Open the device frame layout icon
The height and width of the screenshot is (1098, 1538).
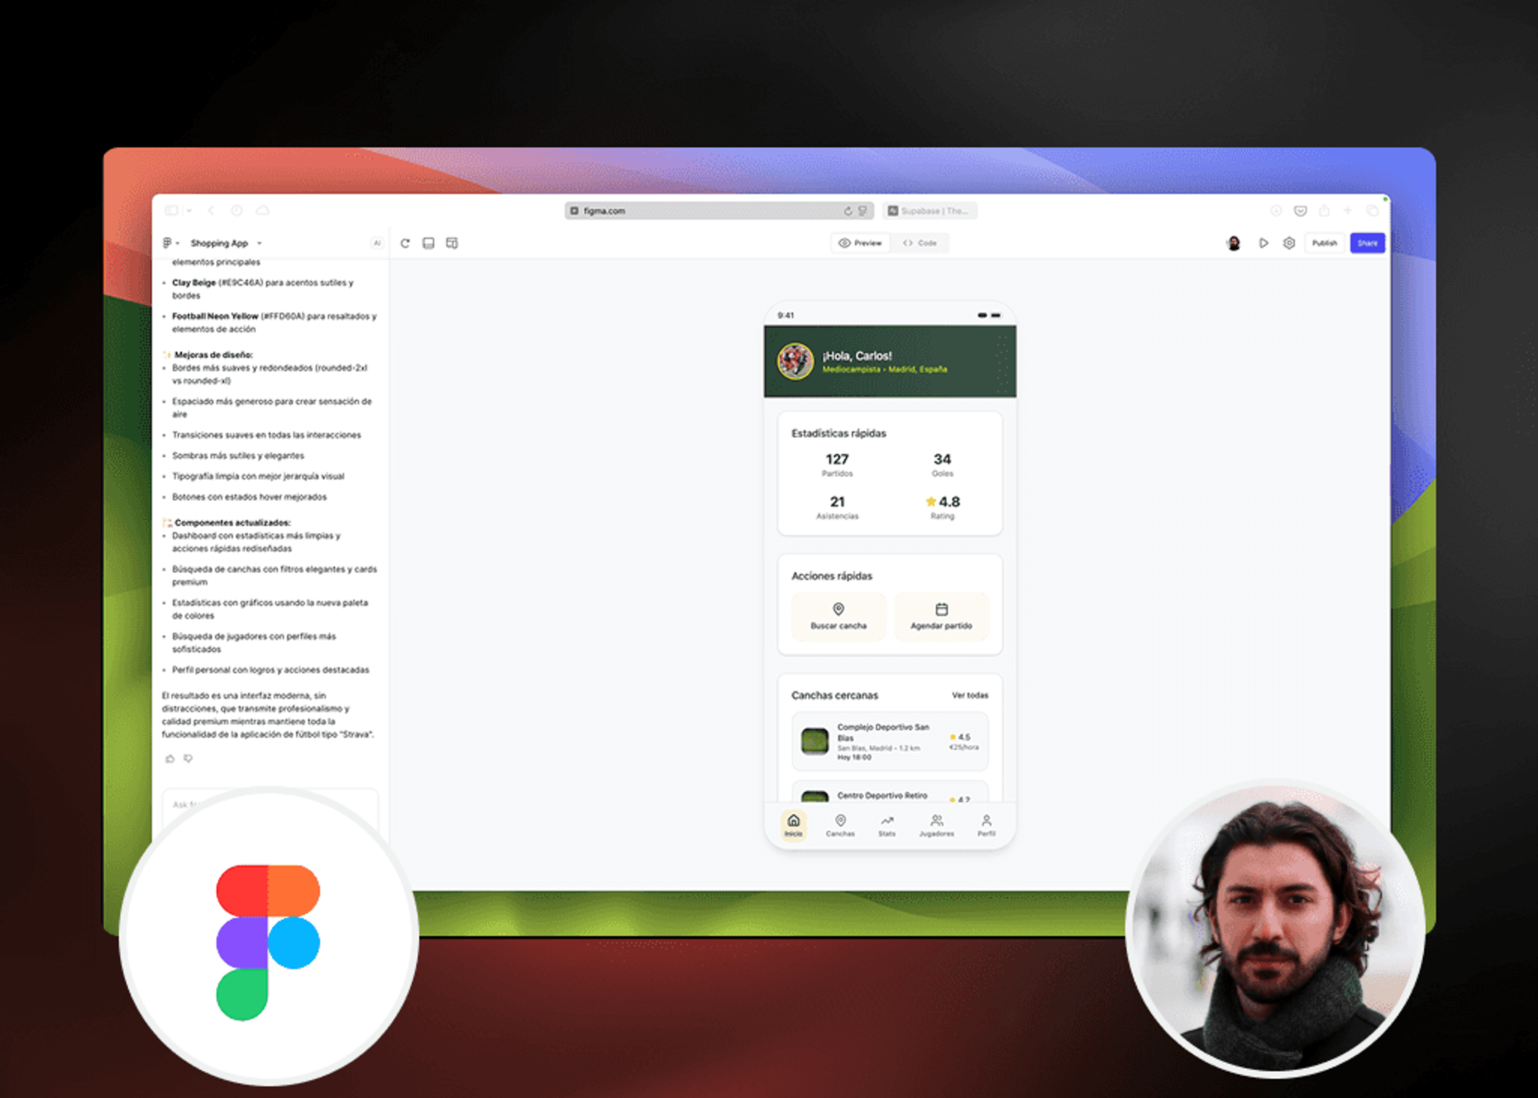[452, 244]
